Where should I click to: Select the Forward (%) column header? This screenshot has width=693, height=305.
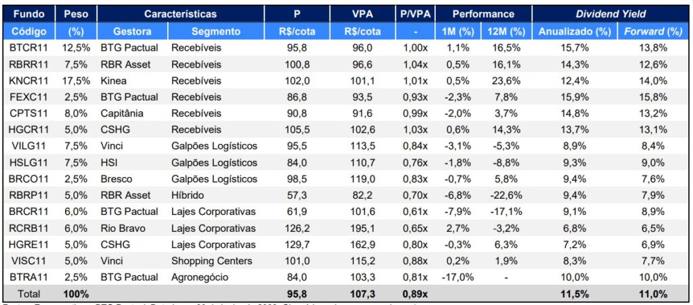click(x=652, y=31)
